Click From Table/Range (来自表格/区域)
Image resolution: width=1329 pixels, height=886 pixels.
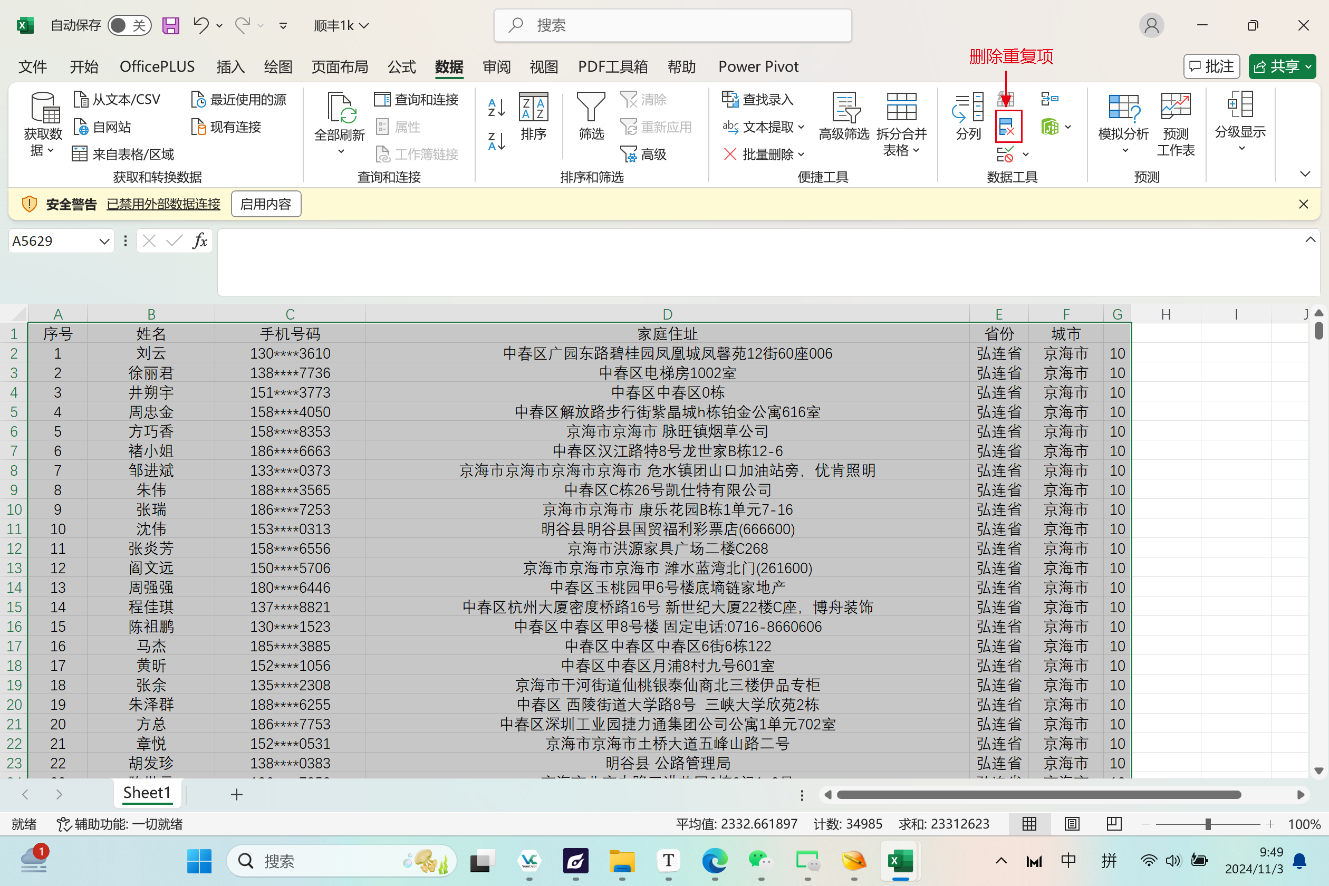[x=122, y=153]
